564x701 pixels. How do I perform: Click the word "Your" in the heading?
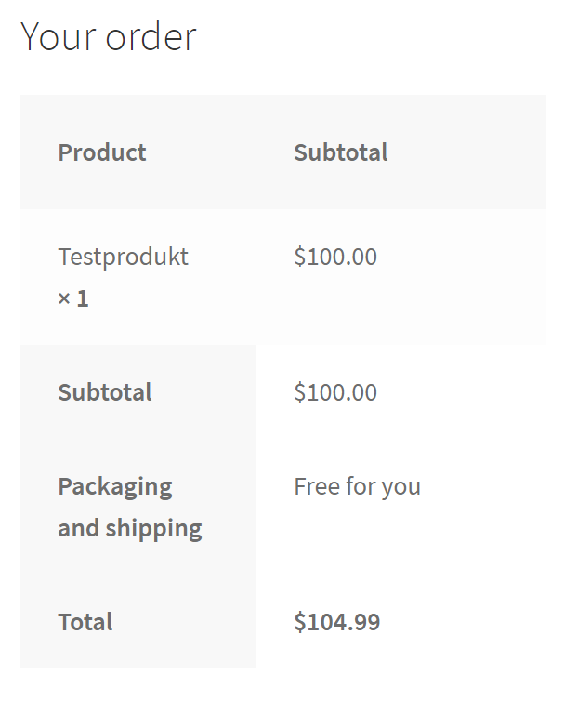(x=57, y=37)
